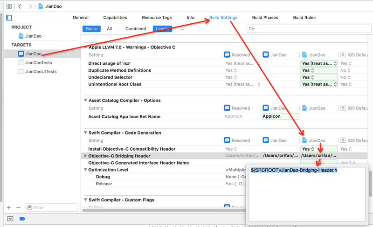
Task: Go back with the left chevron
Action: (20, 7)
